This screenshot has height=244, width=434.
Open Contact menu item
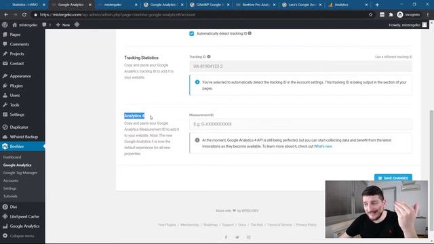tap(16, 63)
